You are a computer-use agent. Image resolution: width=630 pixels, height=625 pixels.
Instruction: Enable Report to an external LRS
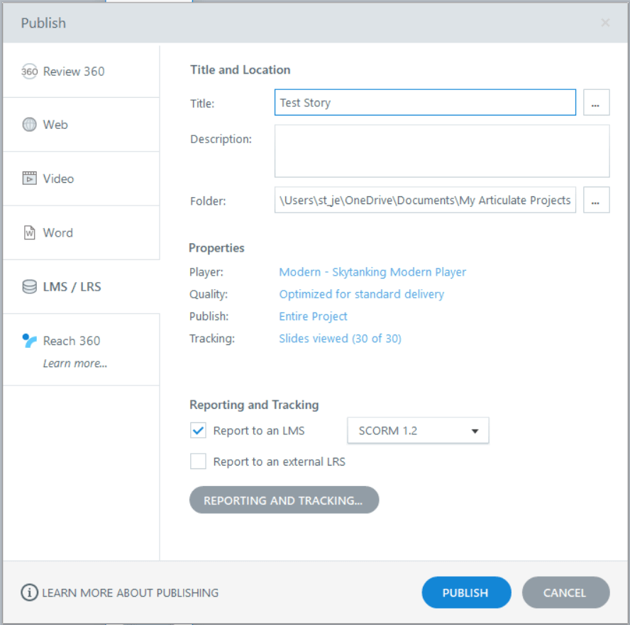(198, 461)
